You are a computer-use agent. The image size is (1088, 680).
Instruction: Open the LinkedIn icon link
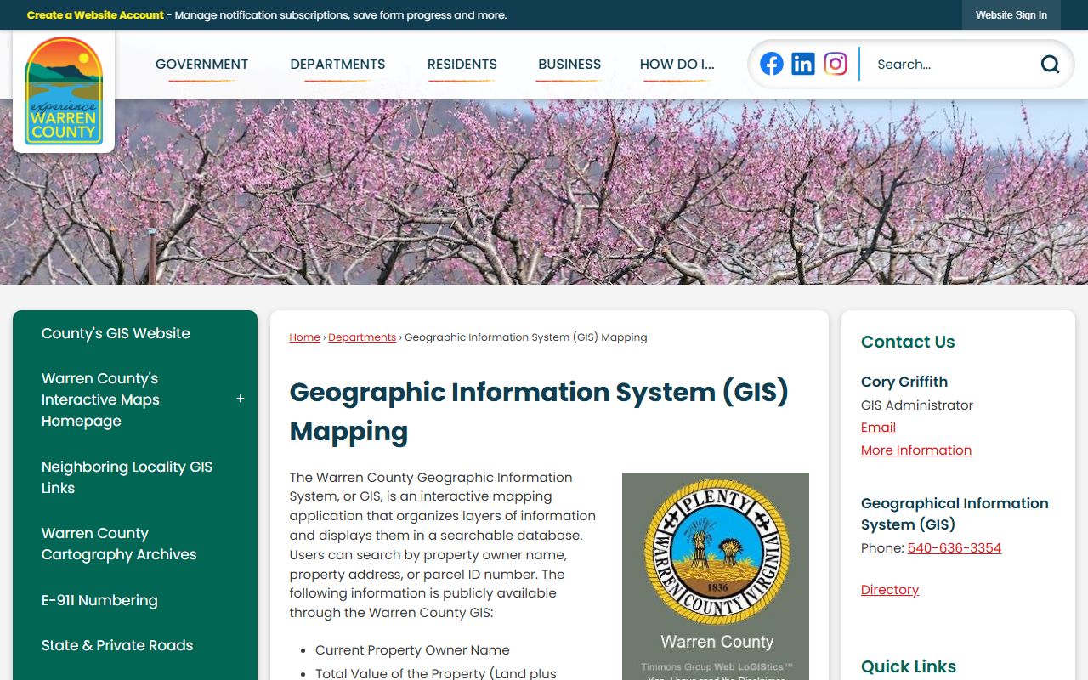[x=803, y=64]
